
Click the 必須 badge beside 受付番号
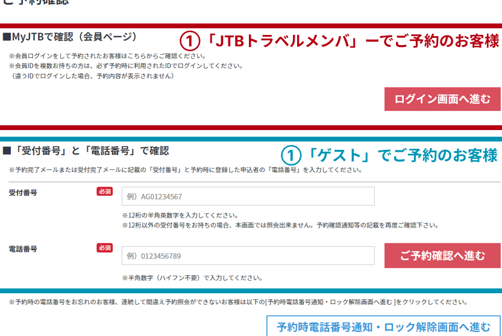point(104,191)
